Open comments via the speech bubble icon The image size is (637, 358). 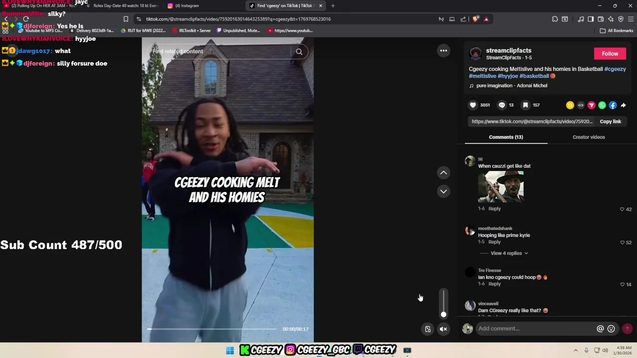point(502,105)
